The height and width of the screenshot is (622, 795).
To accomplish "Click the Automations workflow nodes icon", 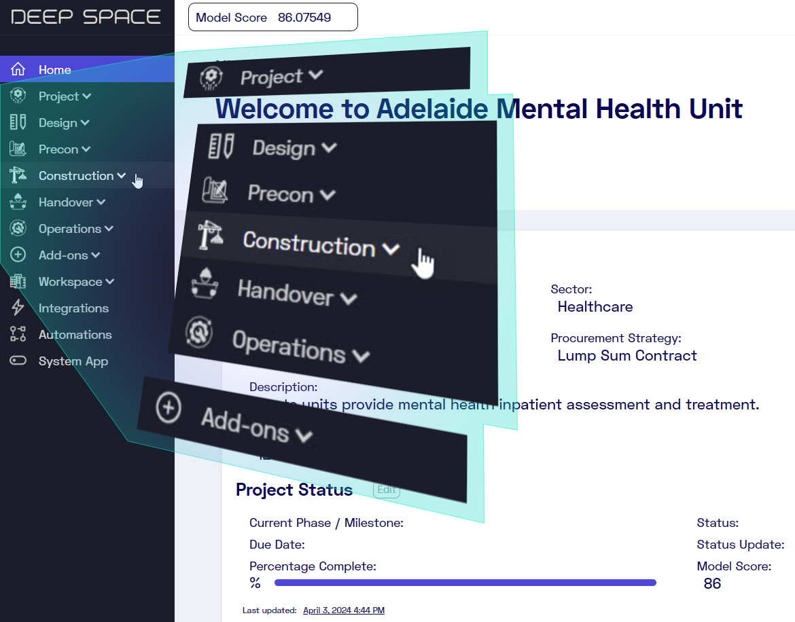I will [18, 334].
